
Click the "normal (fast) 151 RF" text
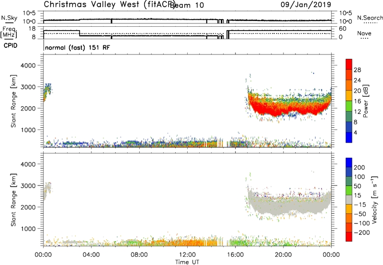(x=78, y=47)
